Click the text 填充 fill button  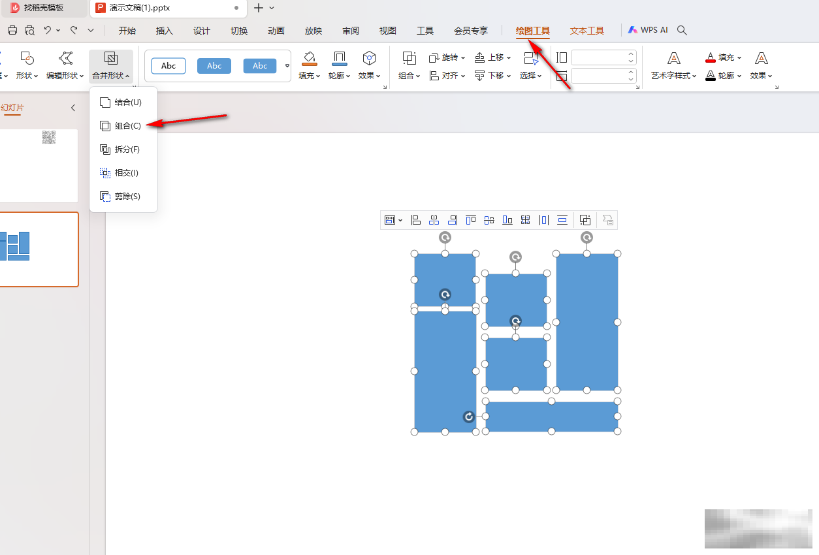coord(724,57)
